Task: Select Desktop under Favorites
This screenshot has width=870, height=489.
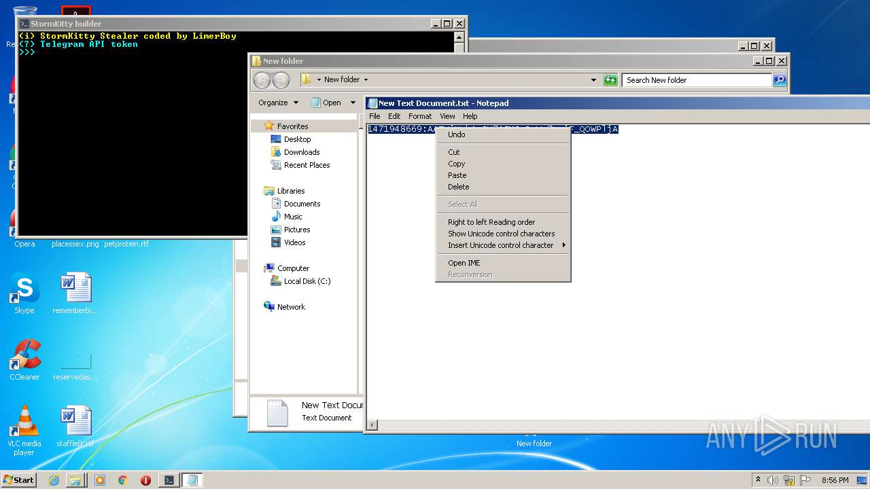Action: pos(297,139)
